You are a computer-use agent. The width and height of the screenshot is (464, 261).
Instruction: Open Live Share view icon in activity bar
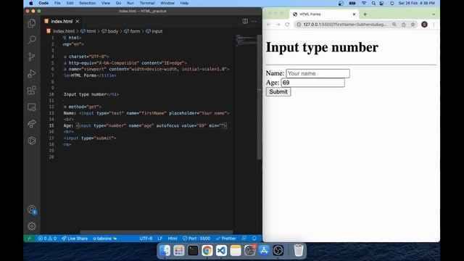[x=32, y=124]
